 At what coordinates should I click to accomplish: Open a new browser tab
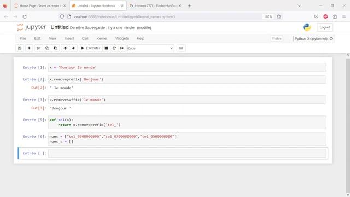(190, 6)
